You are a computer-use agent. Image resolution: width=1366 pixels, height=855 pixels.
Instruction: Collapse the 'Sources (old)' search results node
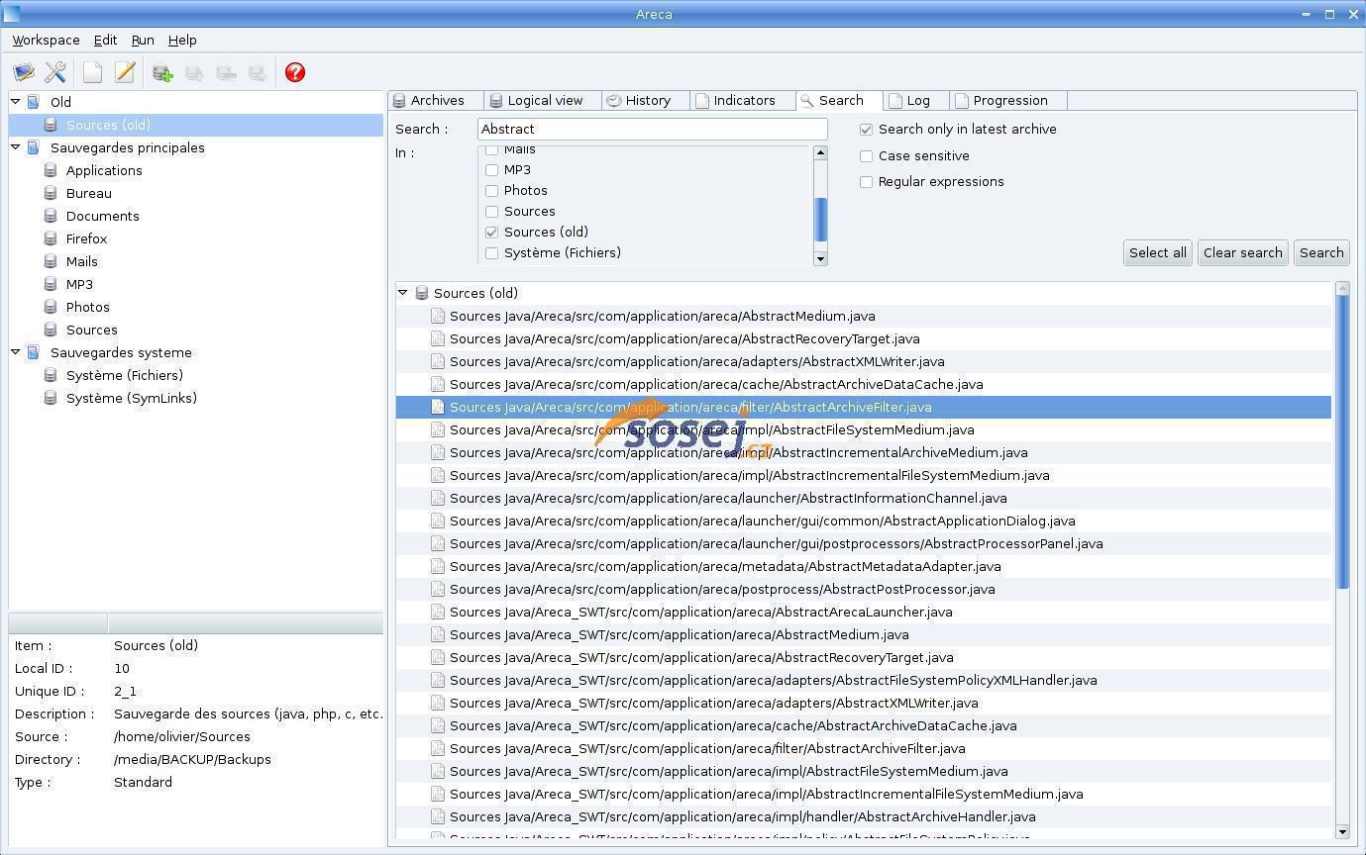point(403,293)
